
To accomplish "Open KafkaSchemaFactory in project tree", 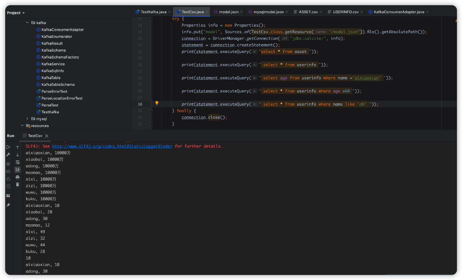I will [60, 57].
